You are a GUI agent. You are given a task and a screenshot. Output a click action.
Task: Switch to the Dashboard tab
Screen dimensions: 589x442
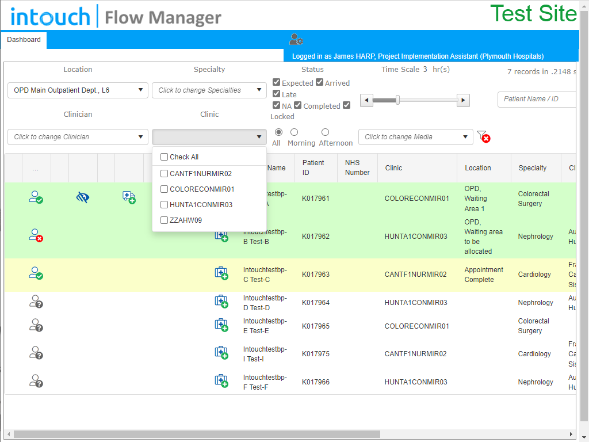pos(24,40)
